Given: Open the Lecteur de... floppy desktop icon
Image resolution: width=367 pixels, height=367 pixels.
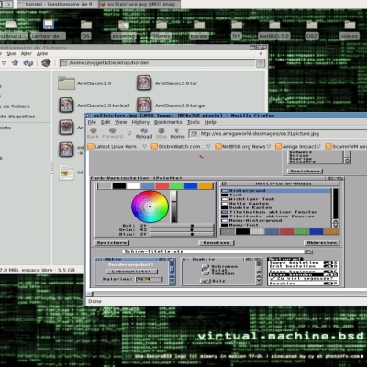Looking at the screenshot, I should pos(49,25).
